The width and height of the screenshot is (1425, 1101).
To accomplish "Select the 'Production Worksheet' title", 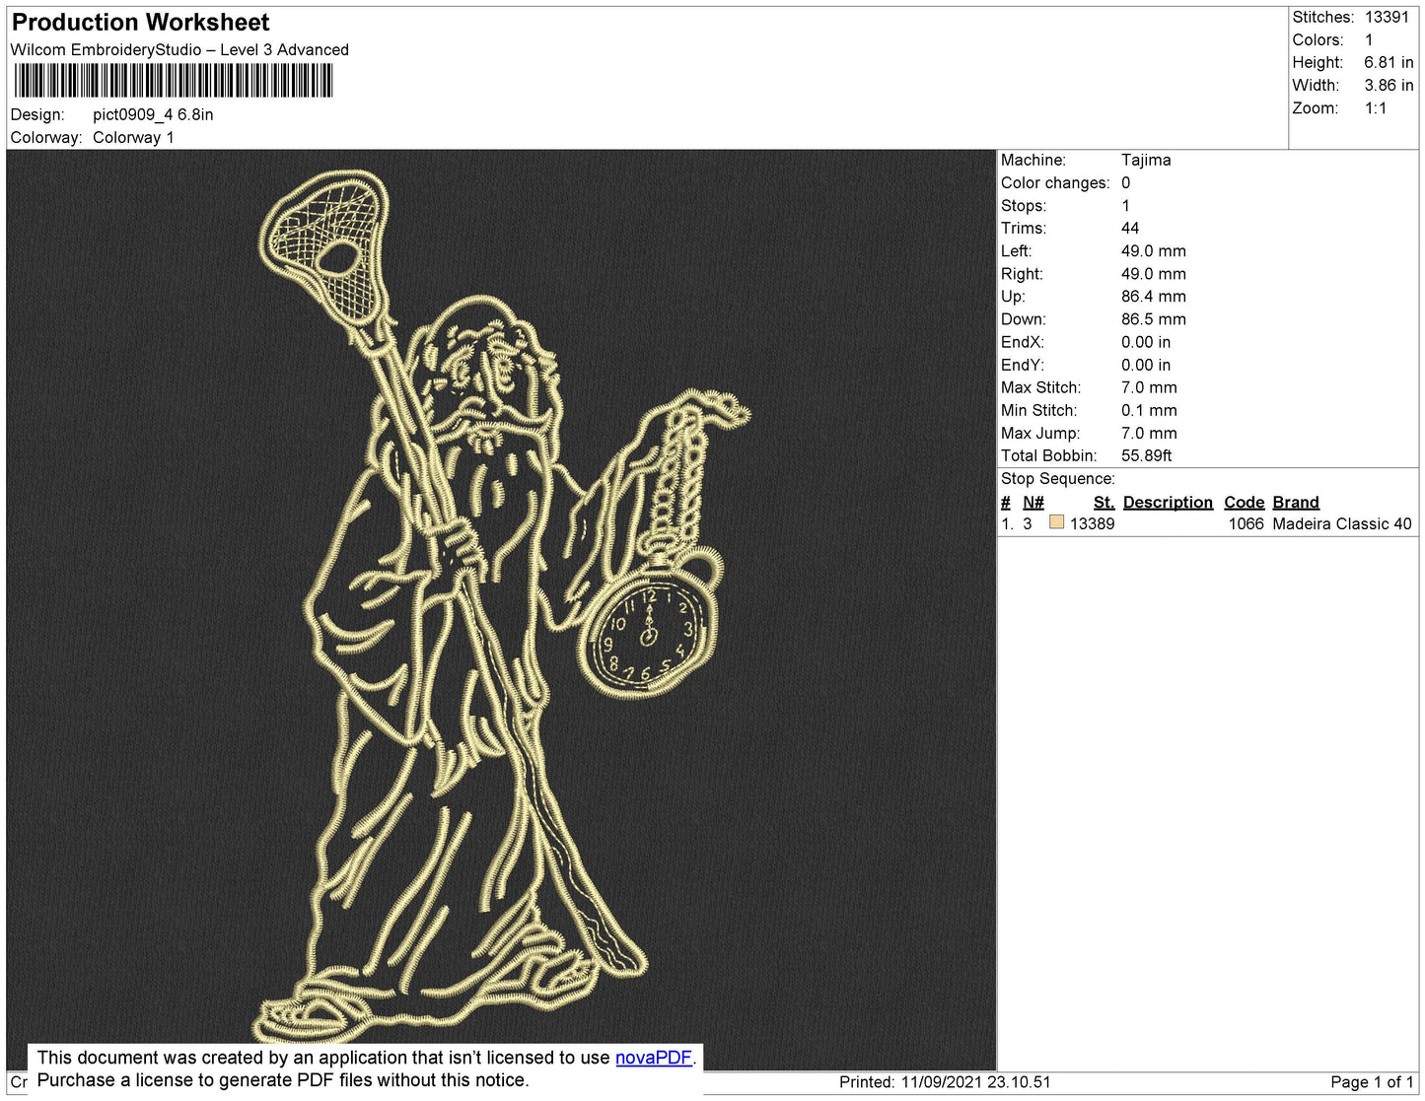I will point(140,23).
